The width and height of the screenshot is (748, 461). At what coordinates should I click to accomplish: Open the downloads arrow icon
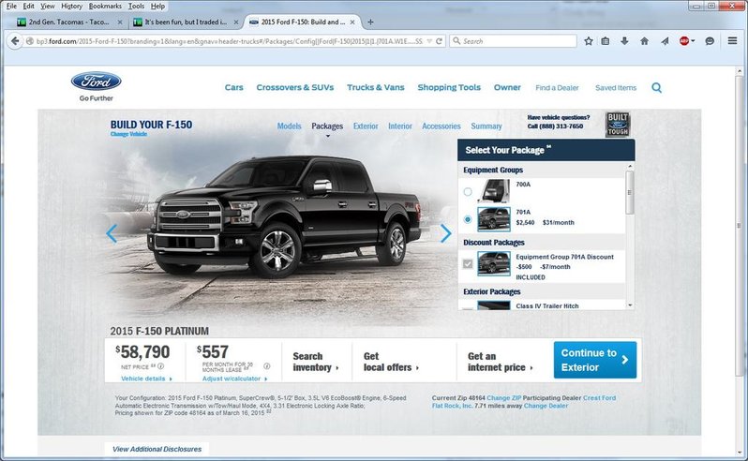pos(624,41)
